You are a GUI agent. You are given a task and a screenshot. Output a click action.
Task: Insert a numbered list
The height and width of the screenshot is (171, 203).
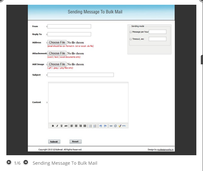(95, 126)
